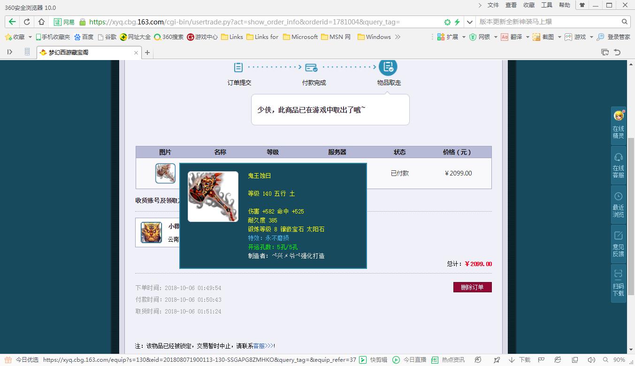Open the address bar history dropdown arrow
The height and width of the screenshot is (366, 635).
click(470, 22)
